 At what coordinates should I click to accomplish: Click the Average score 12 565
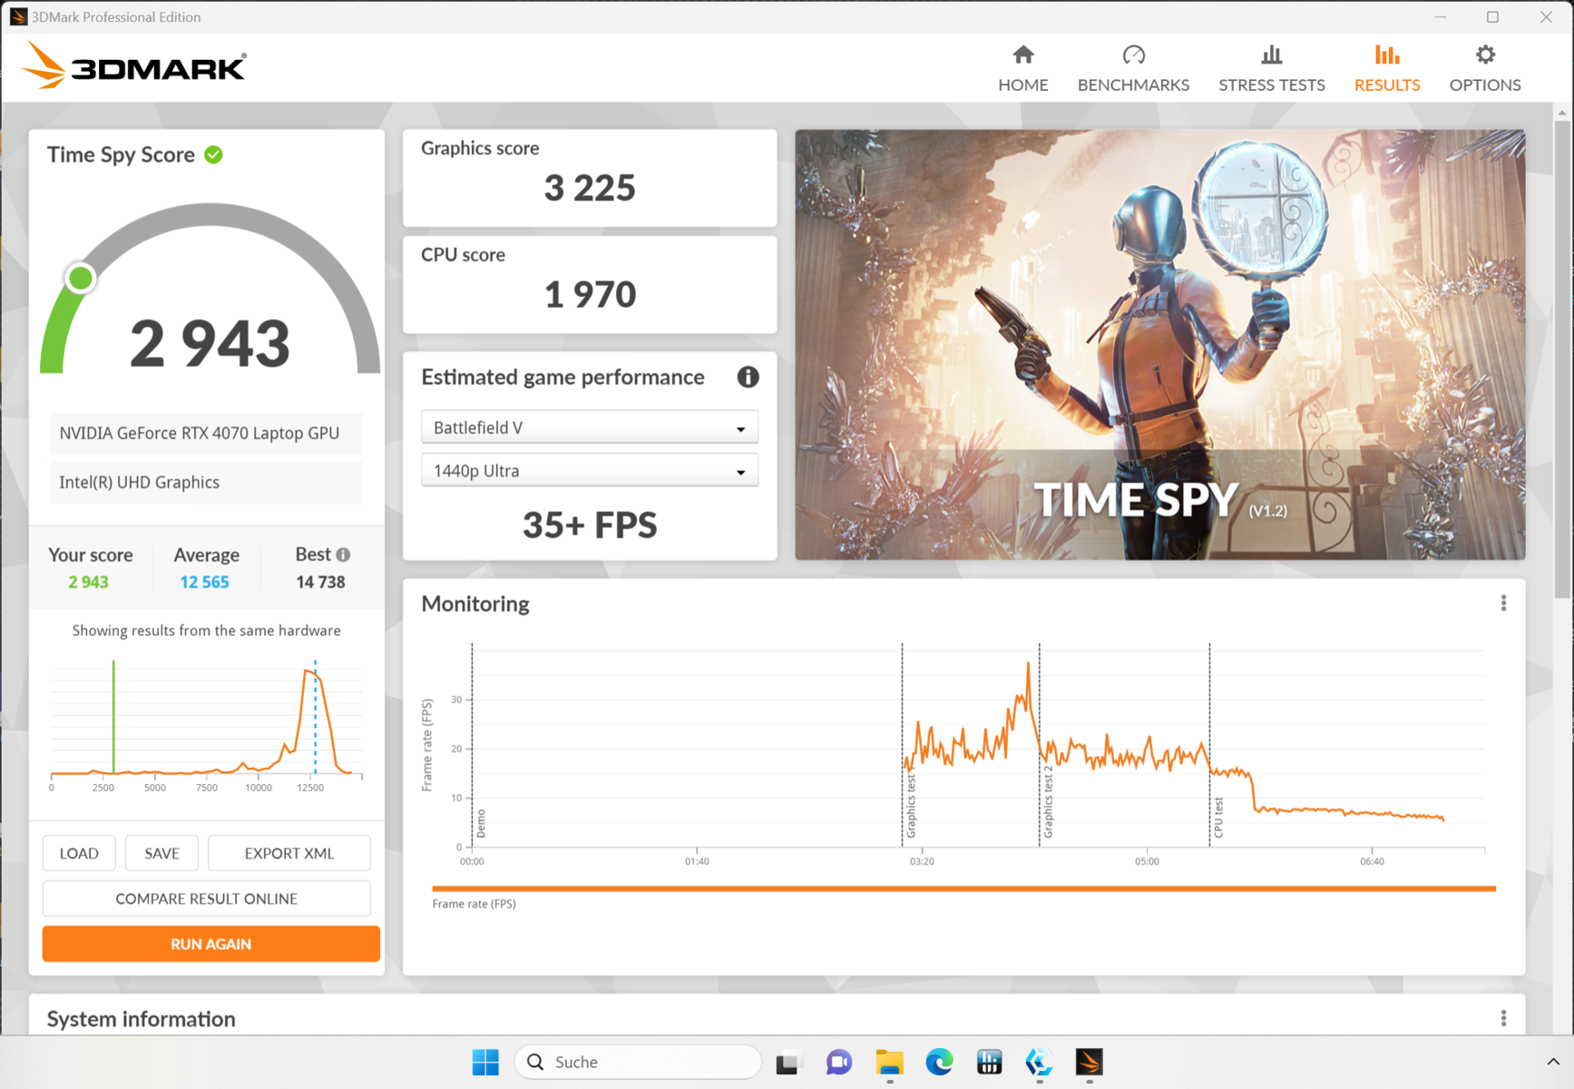204,582
